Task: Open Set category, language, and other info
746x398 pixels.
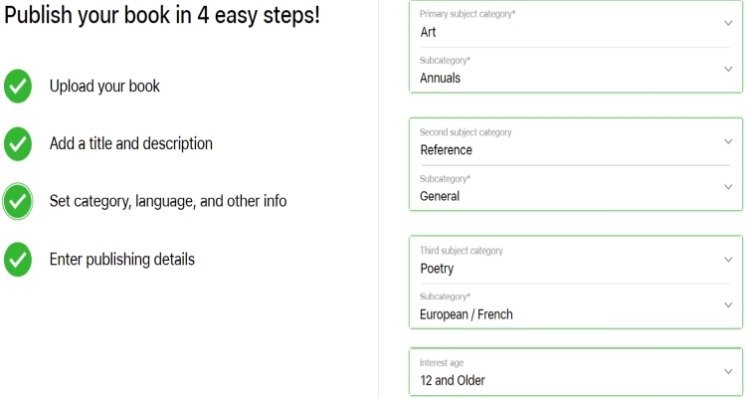Action: tap(168, 201)
